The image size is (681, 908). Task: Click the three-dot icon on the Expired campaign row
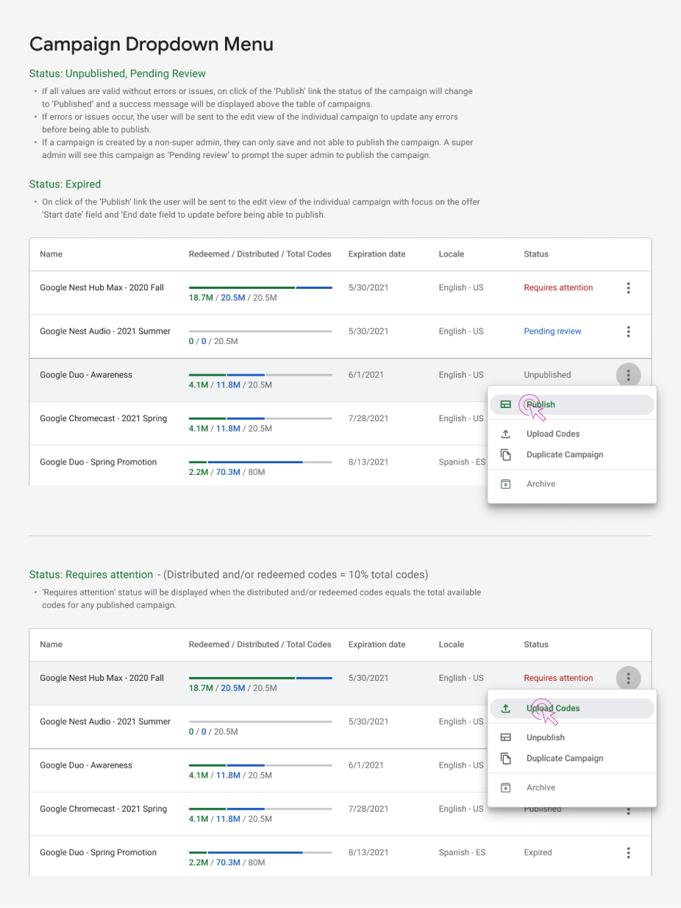(x=628, y=853)
